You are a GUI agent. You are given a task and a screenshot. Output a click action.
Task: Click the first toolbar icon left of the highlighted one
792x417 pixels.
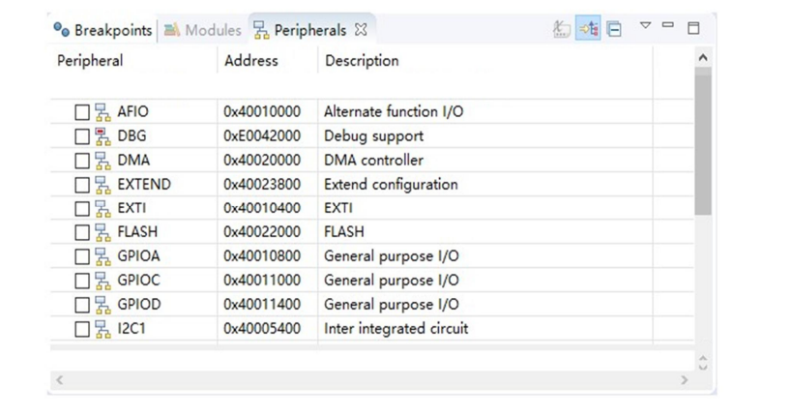pyautogui.click(x=561, y=29)
